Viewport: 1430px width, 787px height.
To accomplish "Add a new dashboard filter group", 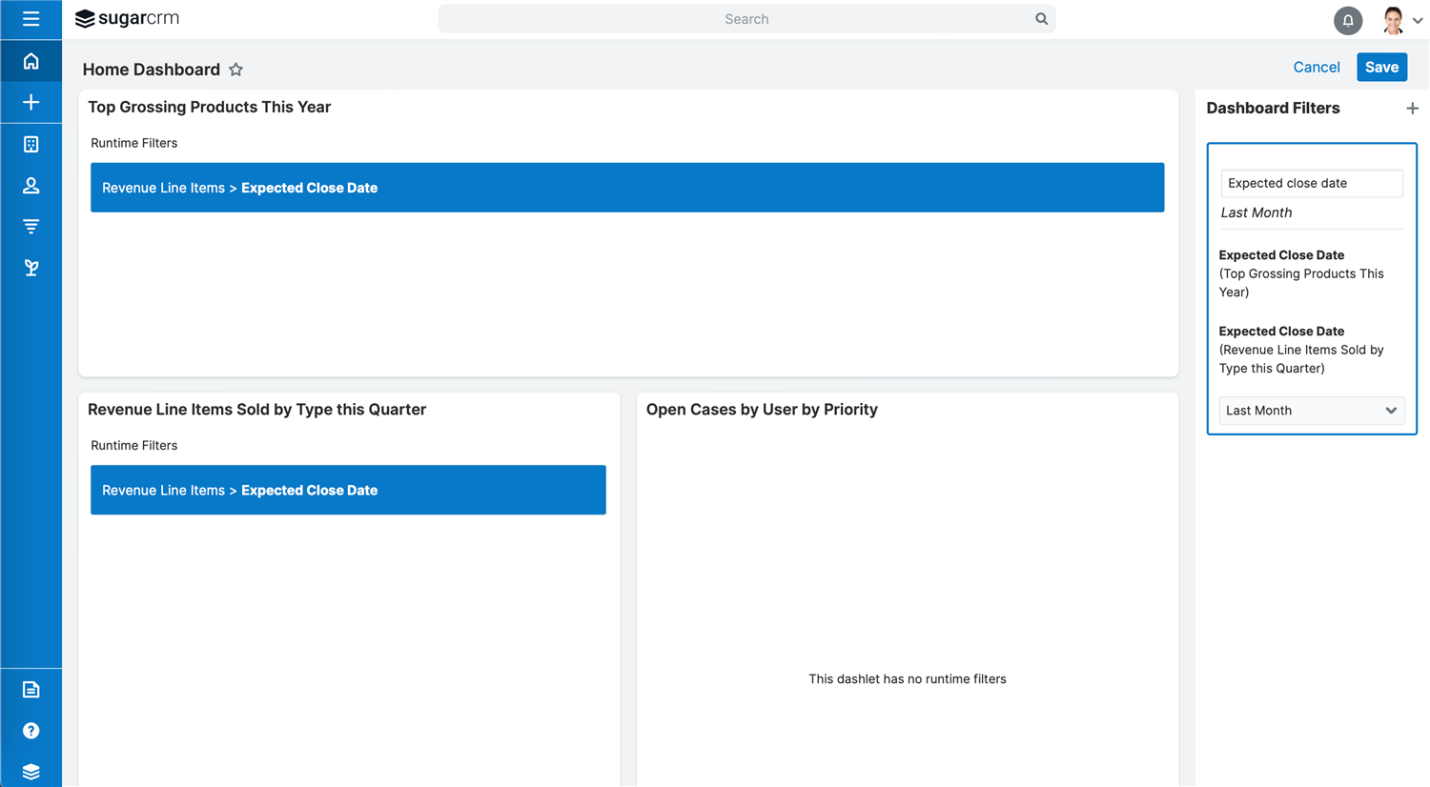I will pyautogui.click(x=1412, y=109).
